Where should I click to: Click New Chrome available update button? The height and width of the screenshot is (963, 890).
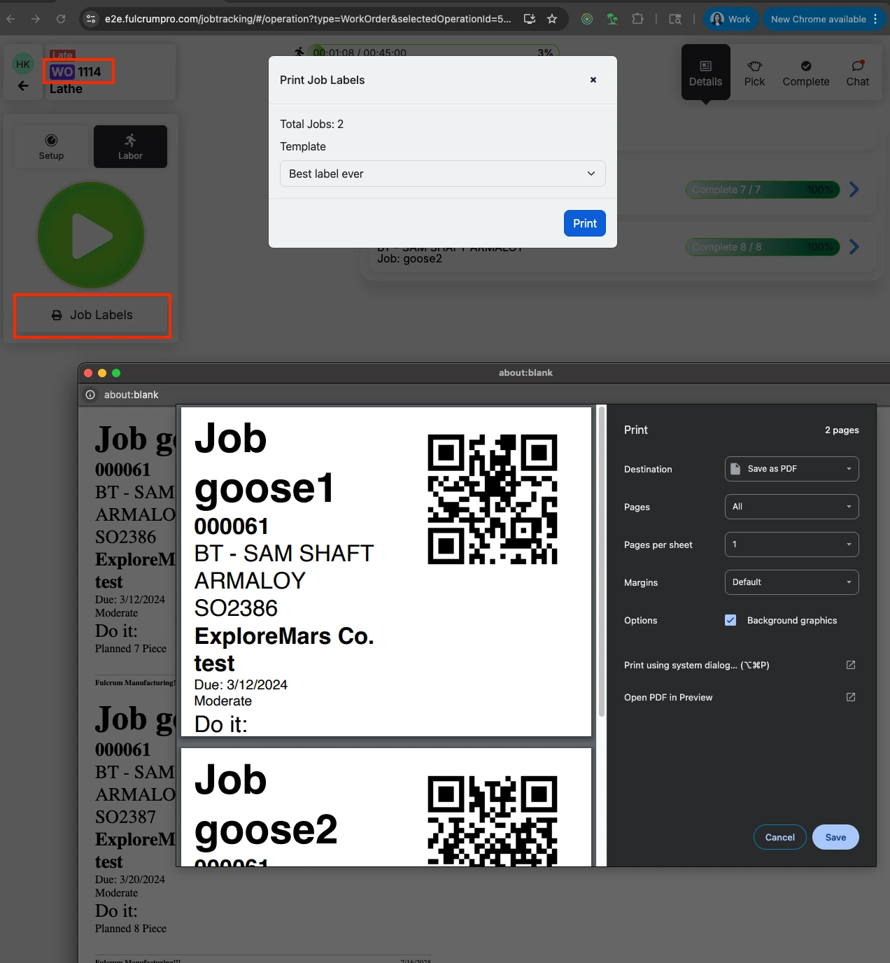(x=824, y=19)
